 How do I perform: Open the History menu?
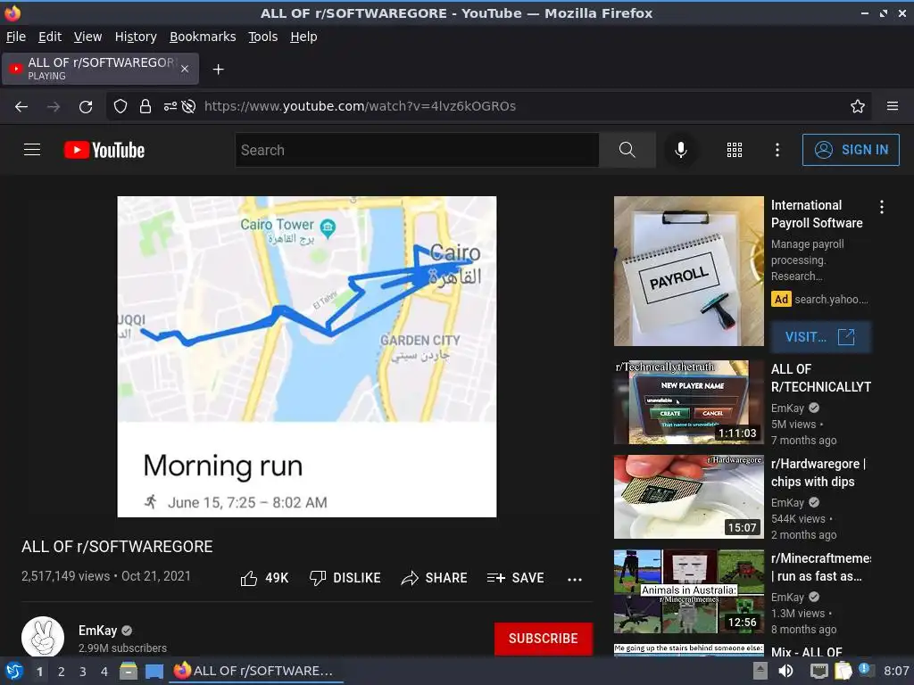[x=136, y=37]
